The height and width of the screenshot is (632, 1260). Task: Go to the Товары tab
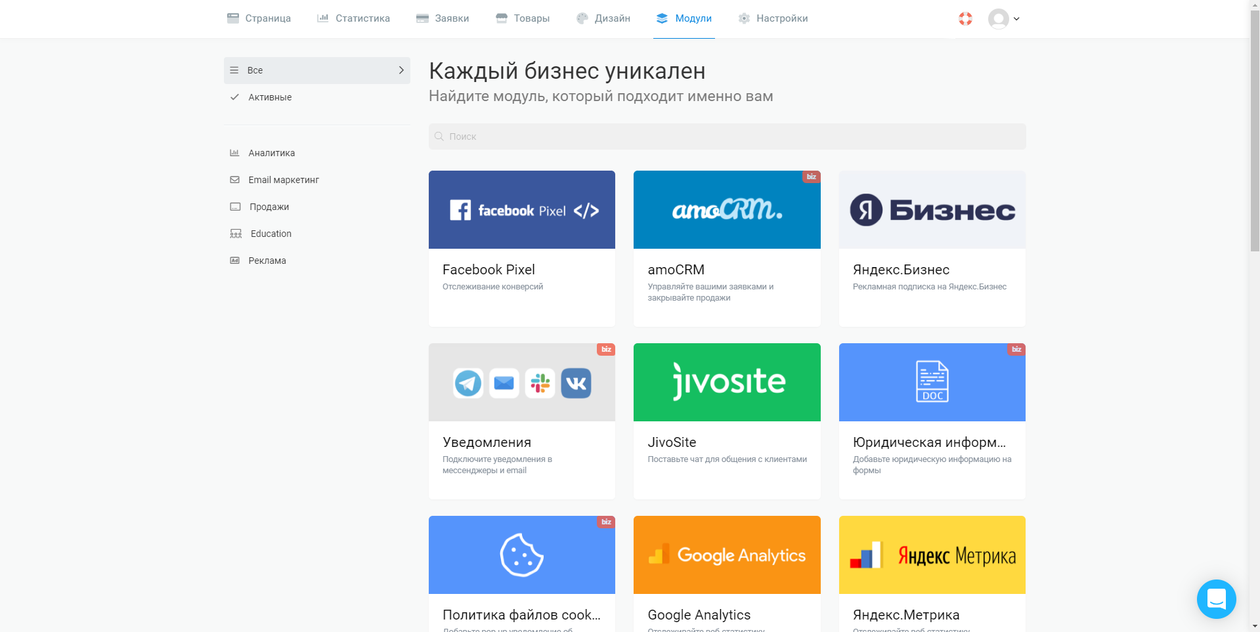523,18
